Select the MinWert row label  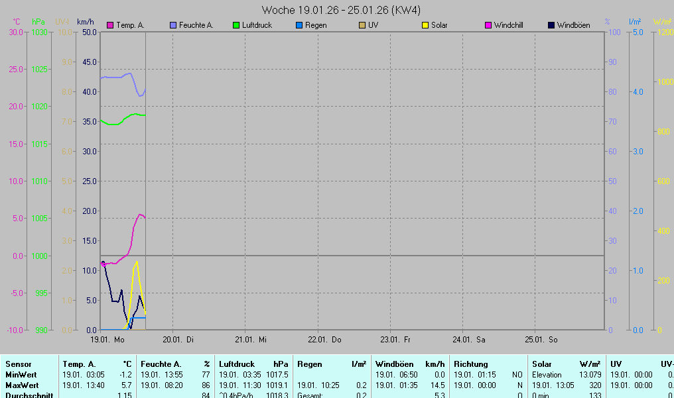21,375
